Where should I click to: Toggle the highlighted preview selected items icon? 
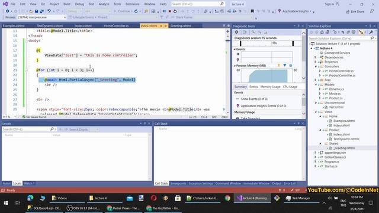(x=361, y=32)
